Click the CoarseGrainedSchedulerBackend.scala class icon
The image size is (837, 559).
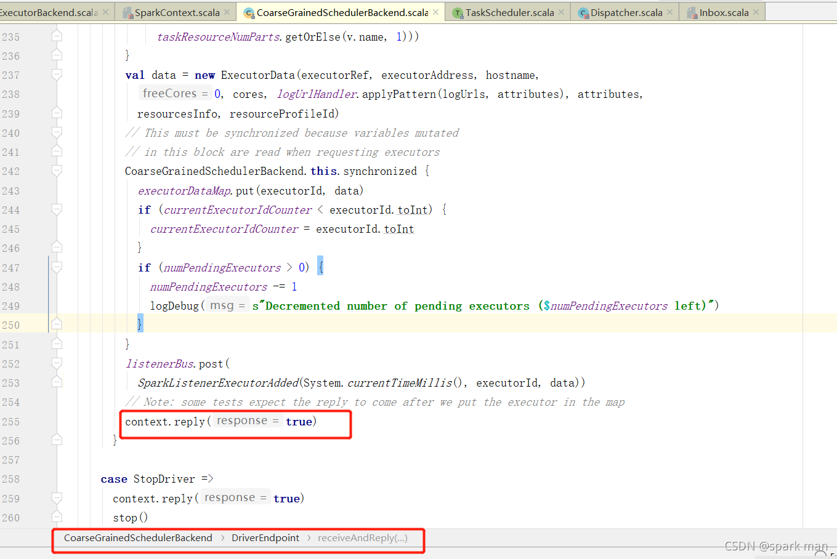[249, 12]
